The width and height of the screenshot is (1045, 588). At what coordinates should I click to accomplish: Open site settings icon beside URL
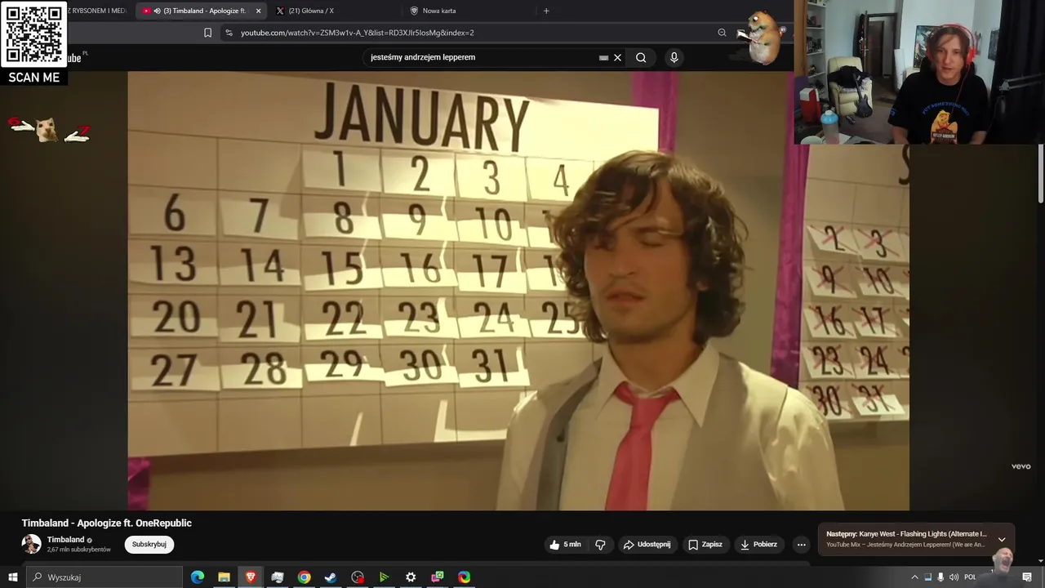point(229,33)
